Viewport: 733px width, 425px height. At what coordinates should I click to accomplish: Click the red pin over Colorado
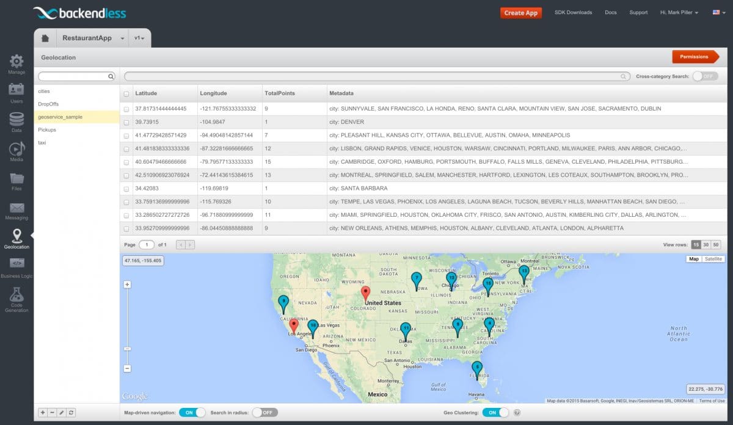(x=365, y=294)
